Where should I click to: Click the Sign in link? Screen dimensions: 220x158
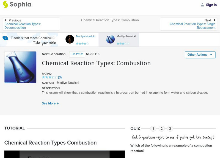click(211, 5)
